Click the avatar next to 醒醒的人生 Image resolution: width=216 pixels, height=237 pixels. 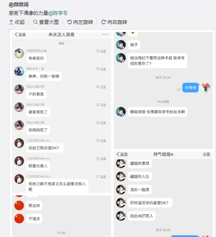coord(121,176)
